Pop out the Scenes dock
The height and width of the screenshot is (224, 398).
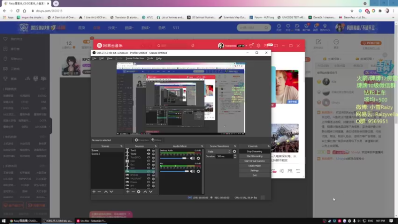pos(121,146)
